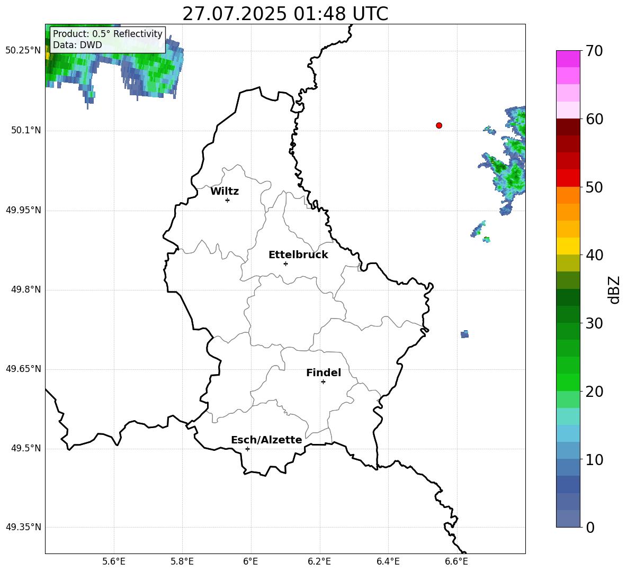Click the 10 colorbar tick label
The image size is (627, 572).
click(594, 459)
